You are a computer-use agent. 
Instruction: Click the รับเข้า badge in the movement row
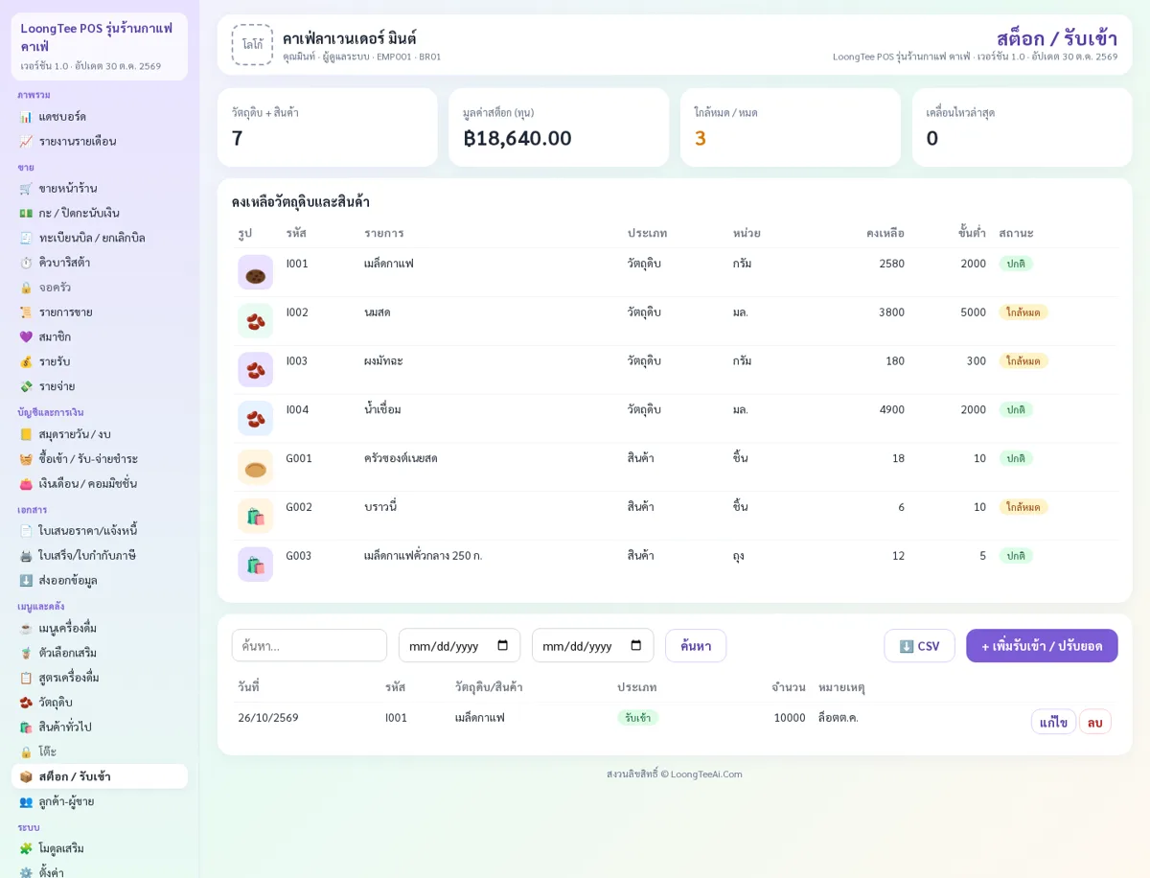(x=637, y=718)
